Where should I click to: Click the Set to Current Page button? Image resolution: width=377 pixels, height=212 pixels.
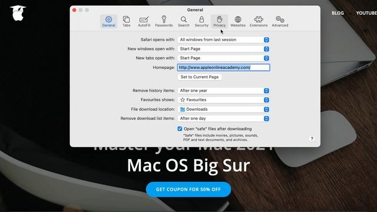[200, 77]
